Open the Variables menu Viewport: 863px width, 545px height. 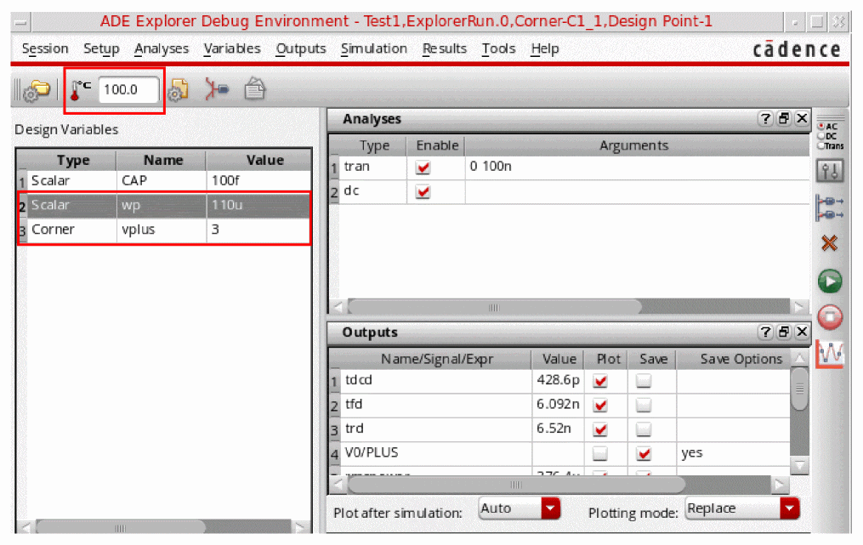pyautogui.click(x=232, y=49)
